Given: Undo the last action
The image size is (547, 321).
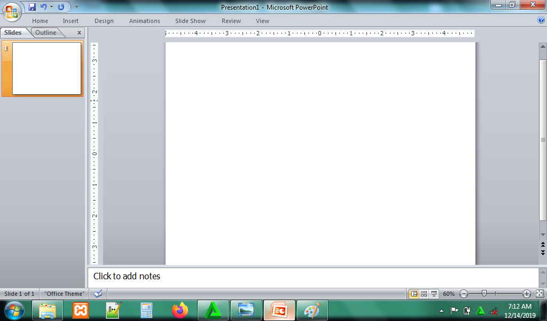Looking at the screenshot, I should click(44, 6).
